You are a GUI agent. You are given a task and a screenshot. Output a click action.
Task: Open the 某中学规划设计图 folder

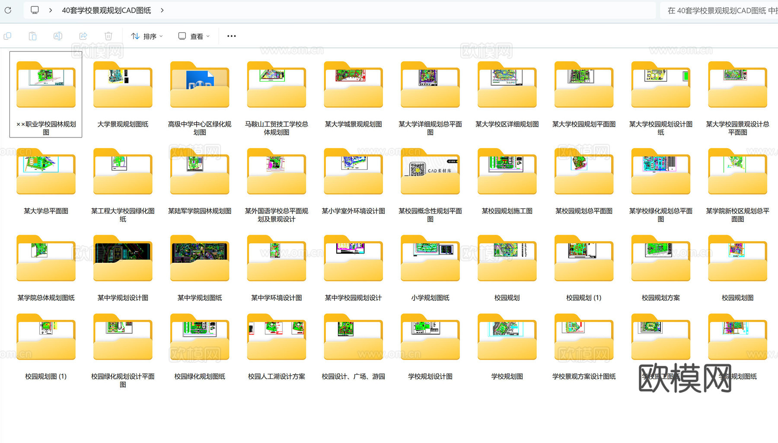click(122, 258)
